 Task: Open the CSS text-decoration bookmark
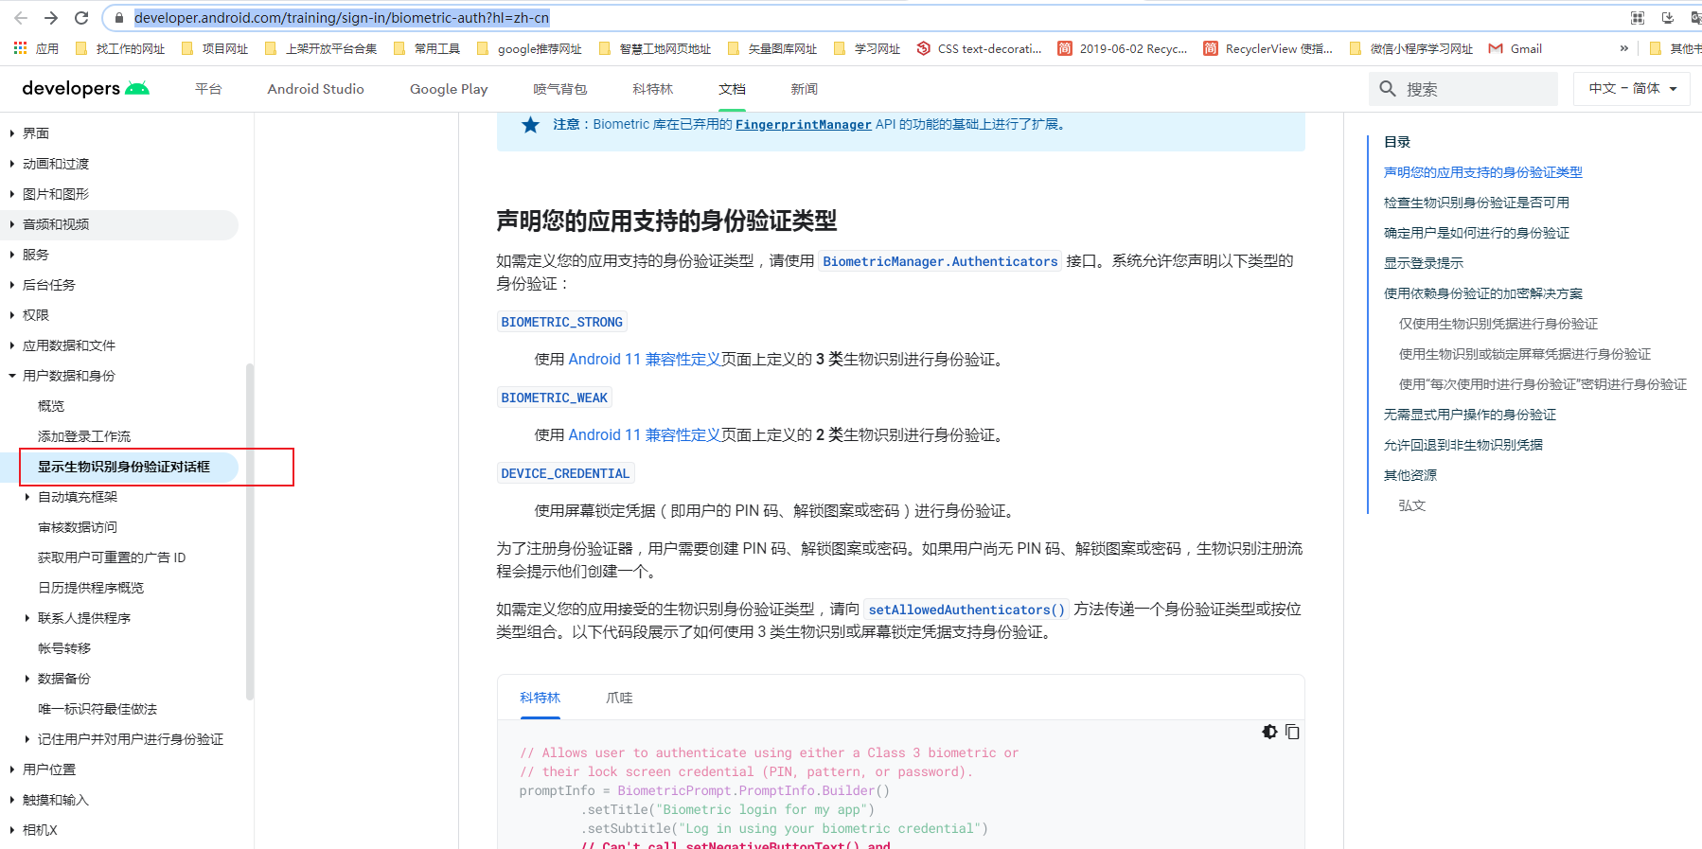[x=980, y=48]
